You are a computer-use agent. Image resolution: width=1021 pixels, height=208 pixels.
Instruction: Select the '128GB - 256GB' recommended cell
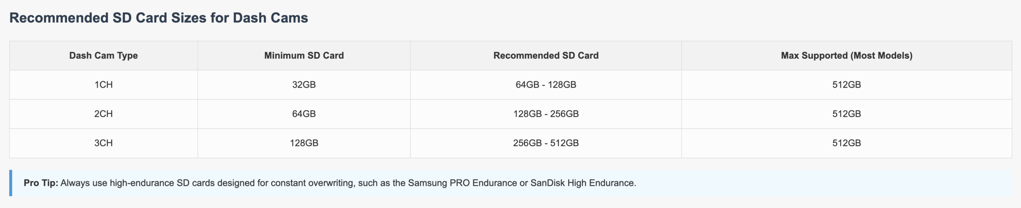[x=546, y=114]
